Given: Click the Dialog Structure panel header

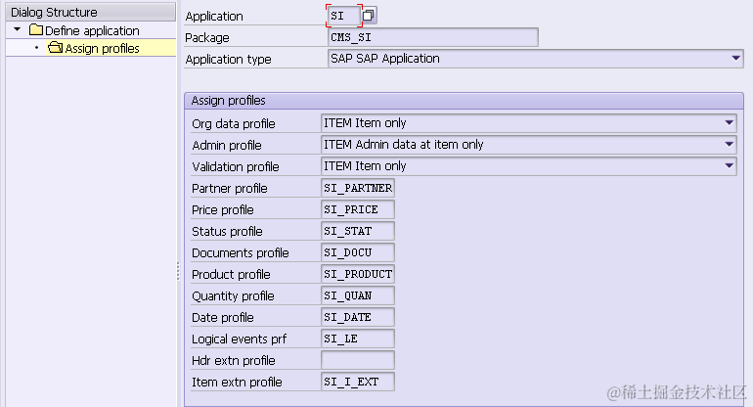Looking at the screenshot, I should (90, 12).
